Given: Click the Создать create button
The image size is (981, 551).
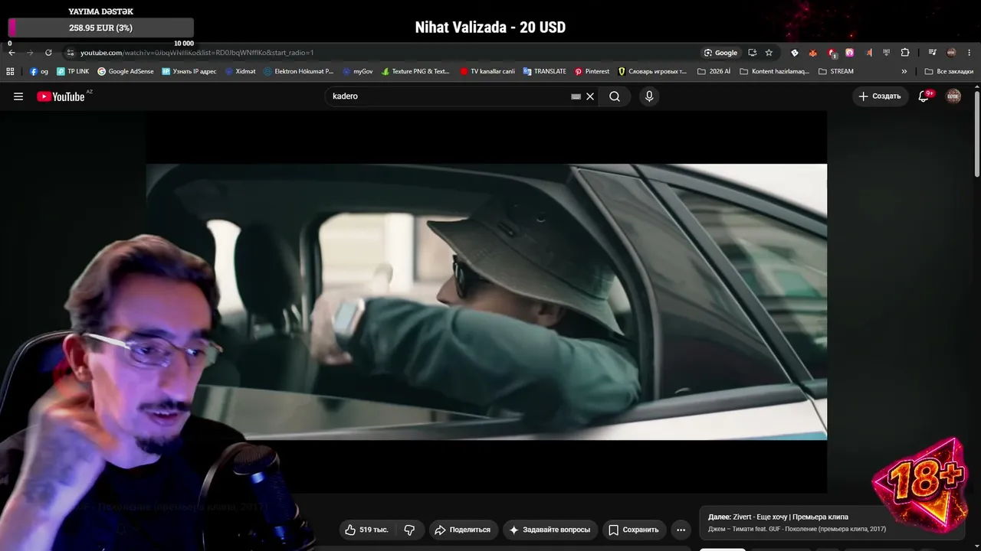Looking at the screenshot, I should (880, 96).
